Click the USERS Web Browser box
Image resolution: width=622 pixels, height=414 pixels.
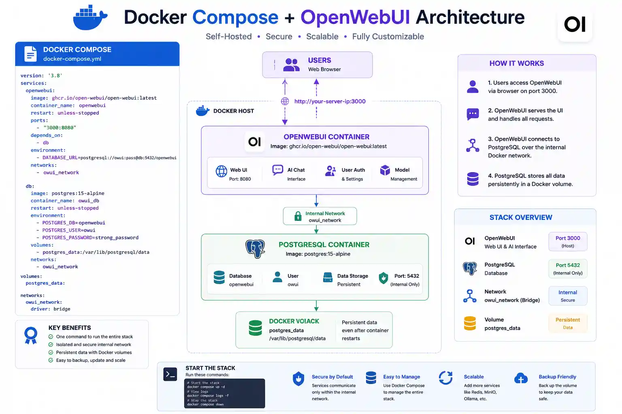point(317,65)
